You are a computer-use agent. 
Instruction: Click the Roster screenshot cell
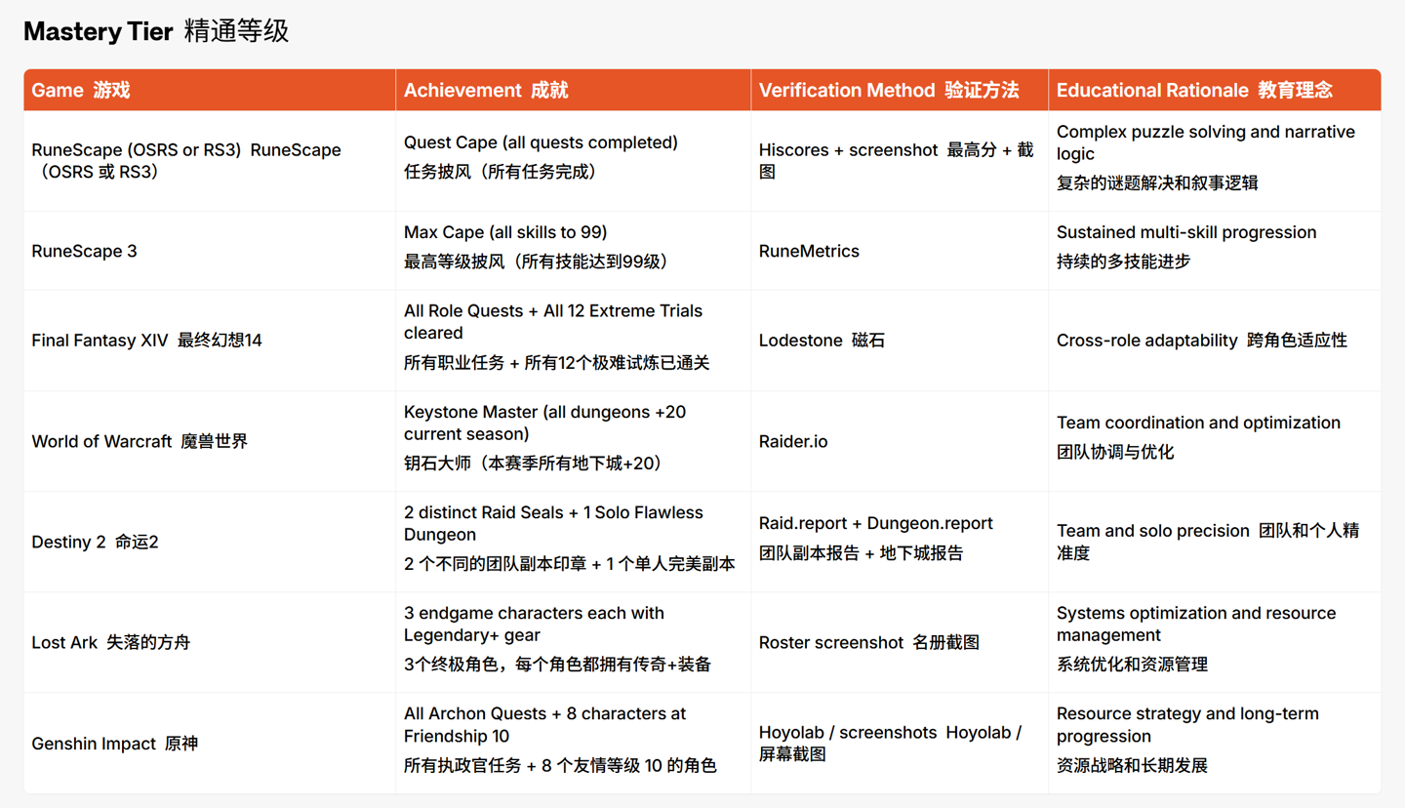tap(900, 642)
